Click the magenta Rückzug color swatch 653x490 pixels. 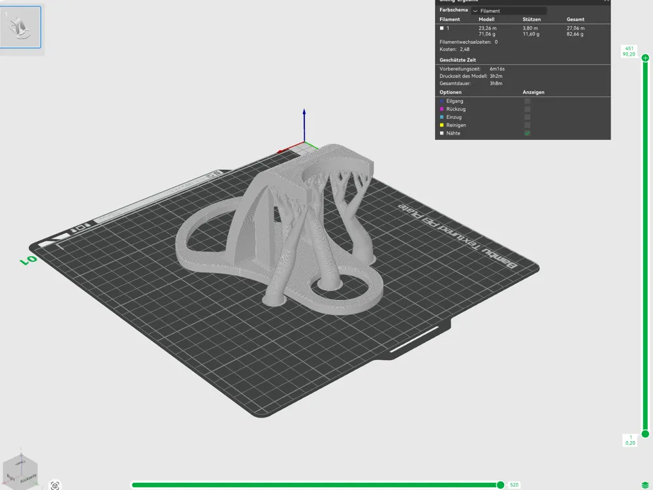tap(442, 109)
